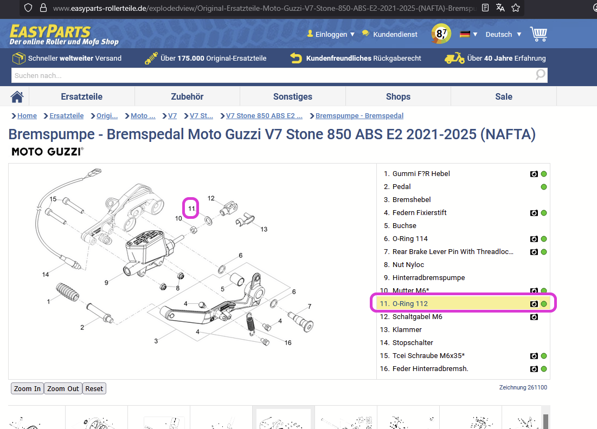597x429 pixels.
Task: Open photo for Feder Hinterradbremsh.
Action: (x=534, y=369)
